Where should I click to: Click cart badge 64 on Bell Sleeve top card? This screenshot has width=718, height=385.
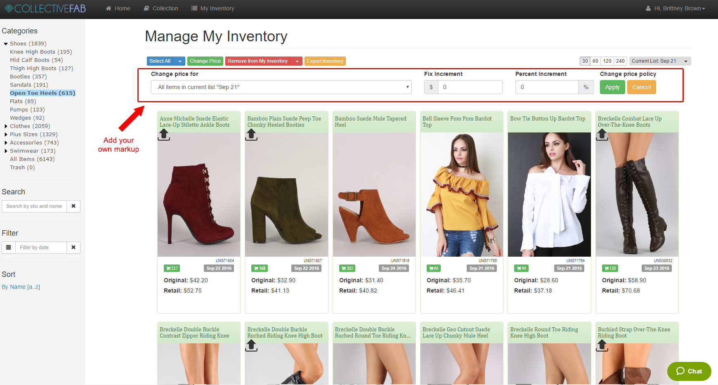433,268
